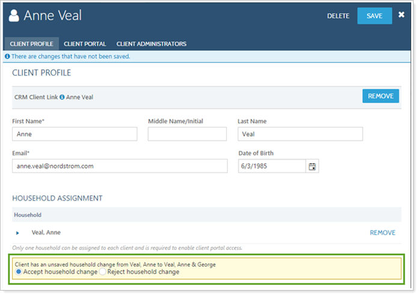Image resolution: width=419 pixels, height=296 pixels.
Task: Select Accept household change option
Action: [19, 272]
